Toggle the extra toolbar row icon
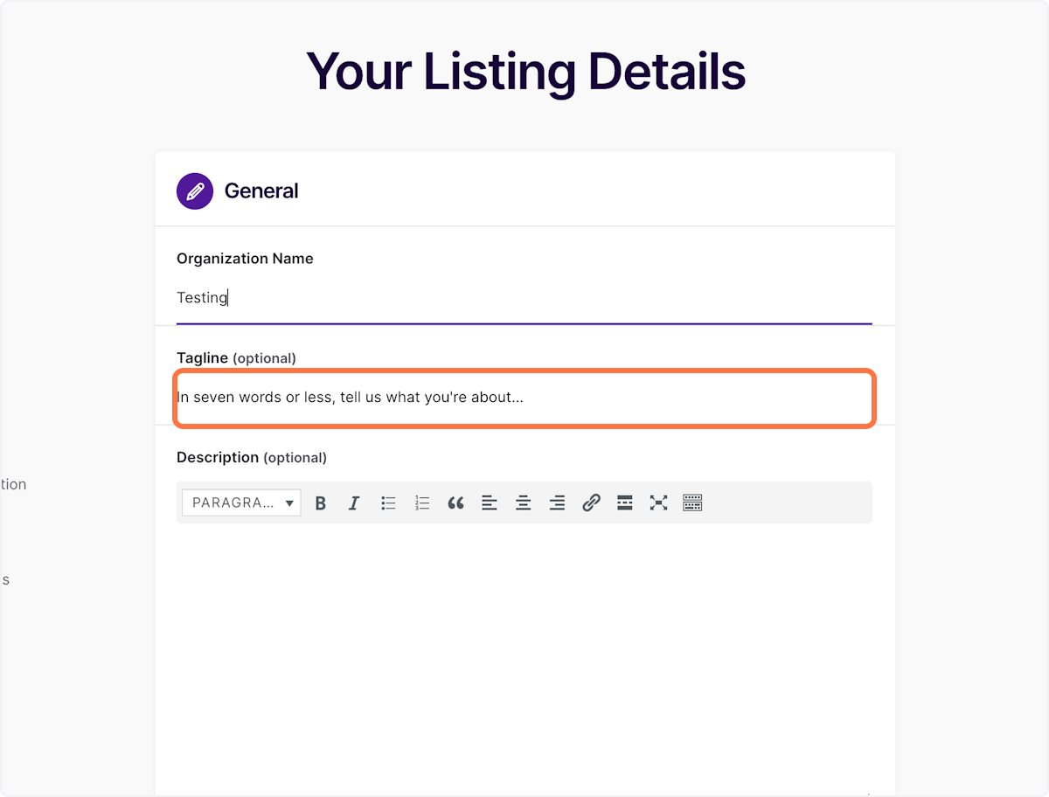1049x797 pixels. click(692, 502)
